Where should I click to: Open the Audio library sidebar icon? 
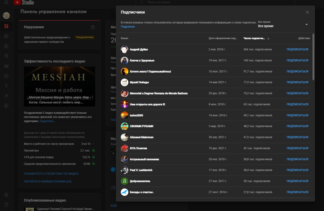[x=6, y=105]
